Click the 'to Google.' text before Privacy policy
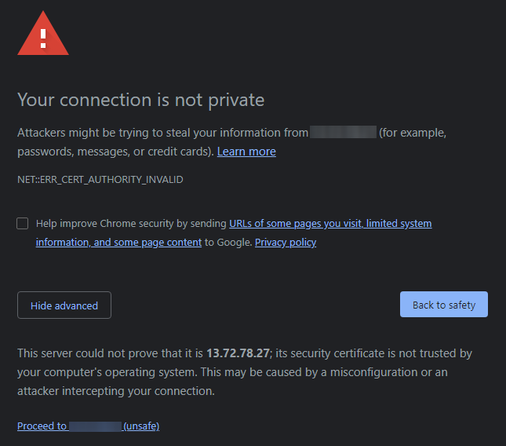 228,243
